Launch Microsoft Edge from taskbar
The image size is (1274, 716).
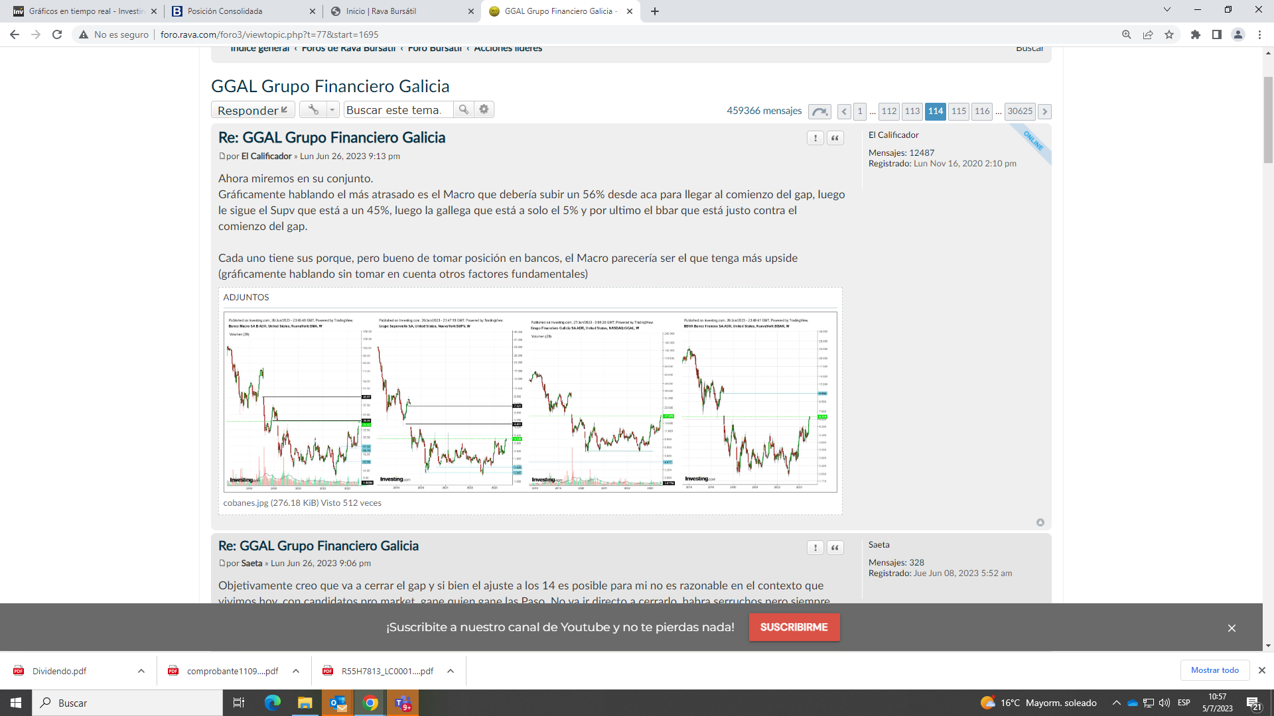[273, 703]
